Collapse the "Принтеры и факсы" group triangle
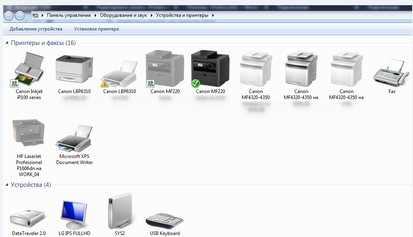413x237 pixels. pyautogui.click(x=7, y=43)
